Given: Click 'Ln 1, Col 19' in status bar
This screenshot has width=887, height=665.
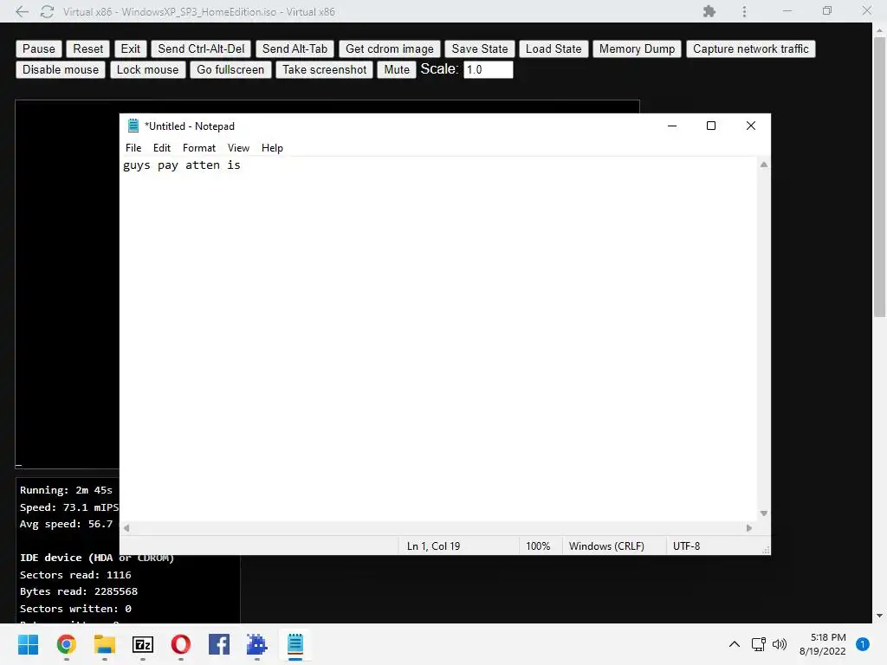Looking at the screenshot, I should pyautogui.click(x=433, y=546).
